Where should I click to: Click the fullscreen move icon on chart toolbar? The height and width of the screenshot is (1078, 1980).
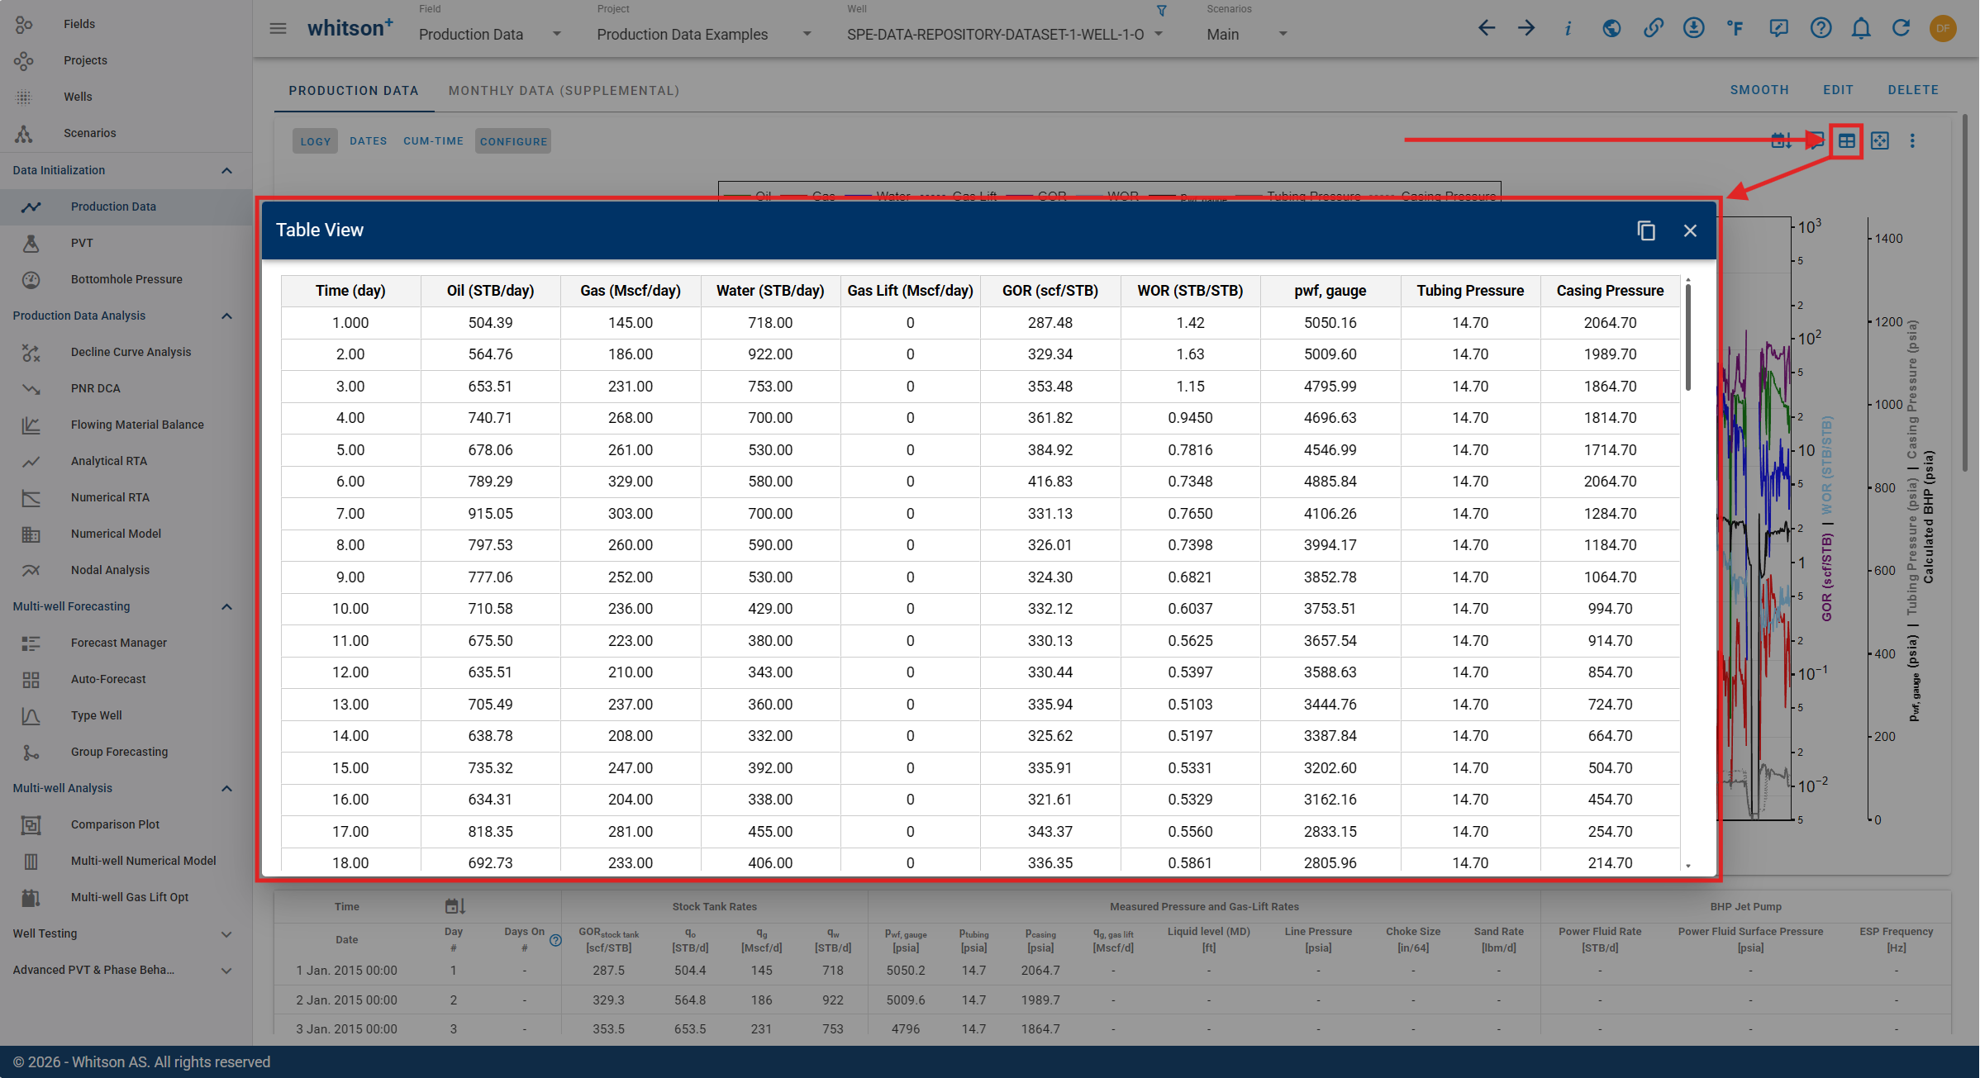(x=1880, y=141)
